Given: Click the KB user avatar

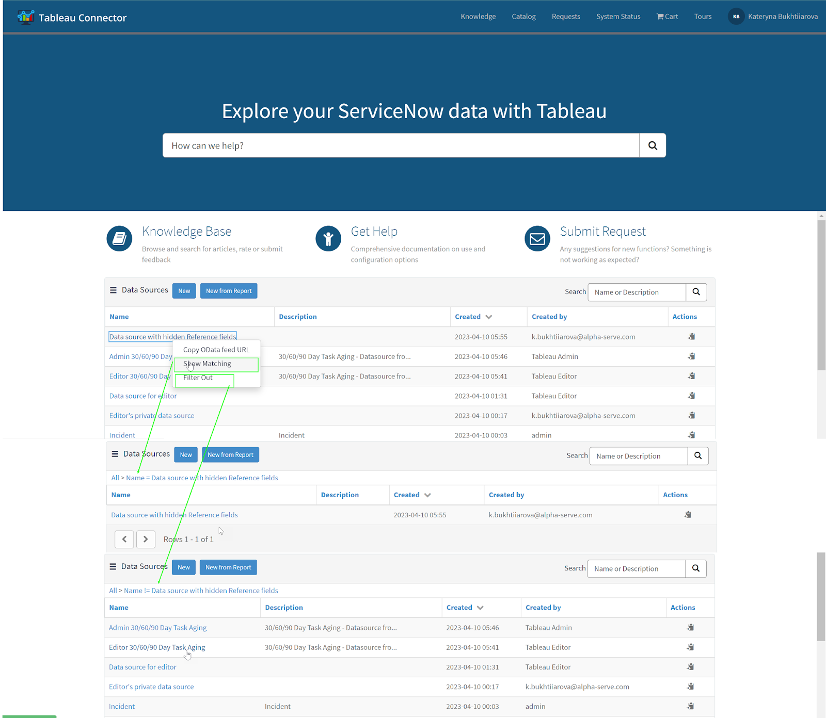Looking at the screenshot, I should tap(736, 17).
